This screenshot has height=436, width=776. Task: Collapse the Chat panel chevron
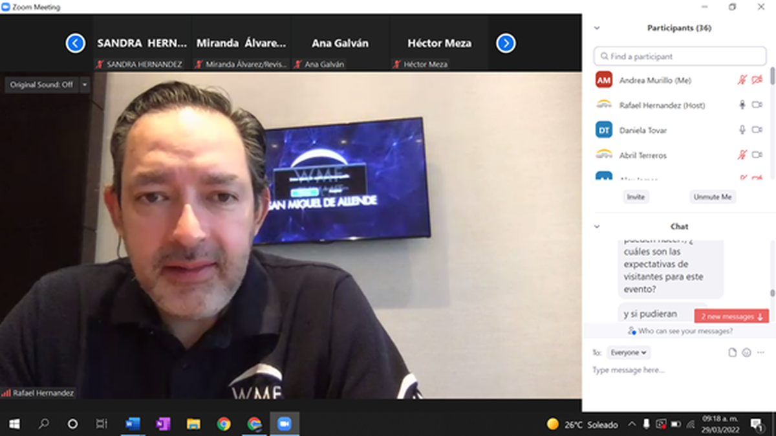[597, 226]
